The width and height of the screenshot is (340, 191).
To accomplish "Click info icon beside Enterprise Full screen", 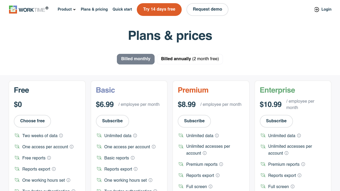I will pyautogui.click(x=293, y=186).
